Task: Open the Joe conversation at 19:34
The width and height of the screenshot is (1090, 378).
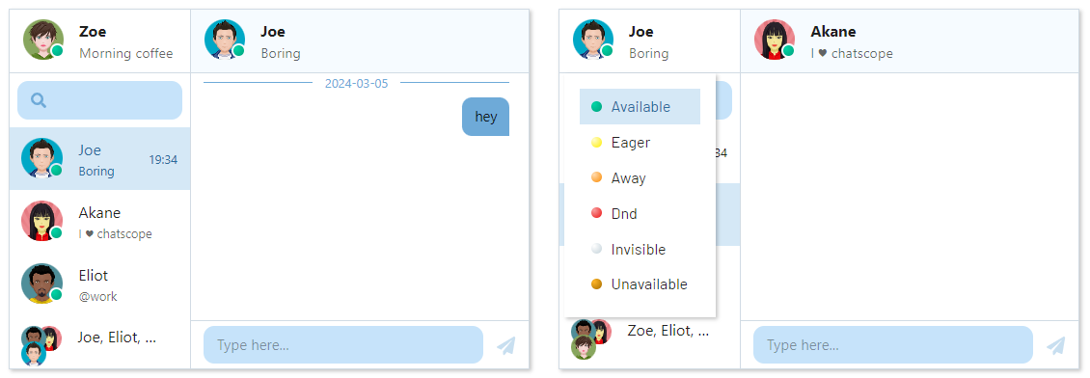Action: 99,158
